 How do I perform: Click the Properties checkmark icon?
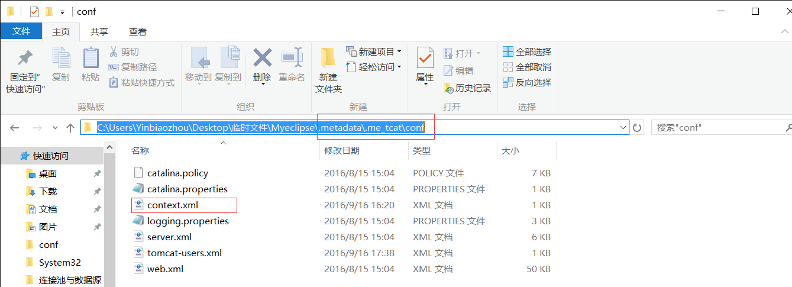(x=425, y=57)
